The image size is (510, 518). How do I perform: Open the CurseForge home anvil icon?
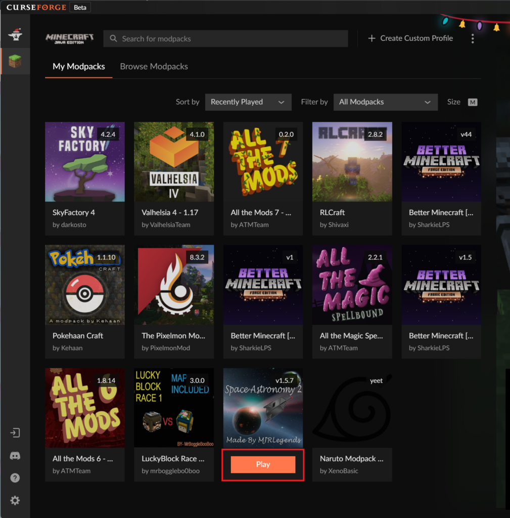[x=15, y=35]
